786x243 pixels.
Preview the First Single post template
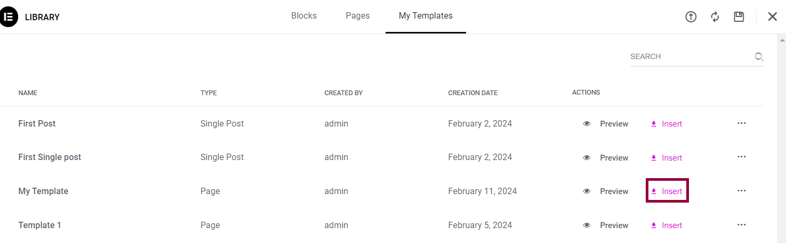tap(606, 158)
